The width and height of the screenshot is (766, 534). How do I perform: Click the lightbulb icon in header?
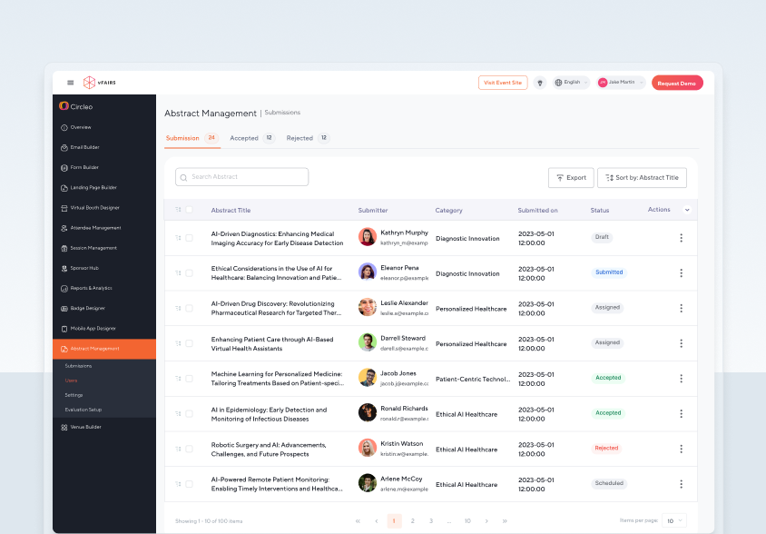[x=540, y=83]
